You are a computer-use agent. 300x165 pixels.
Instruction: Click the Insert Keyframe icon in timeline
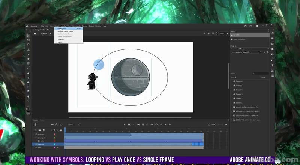(129, 124)
